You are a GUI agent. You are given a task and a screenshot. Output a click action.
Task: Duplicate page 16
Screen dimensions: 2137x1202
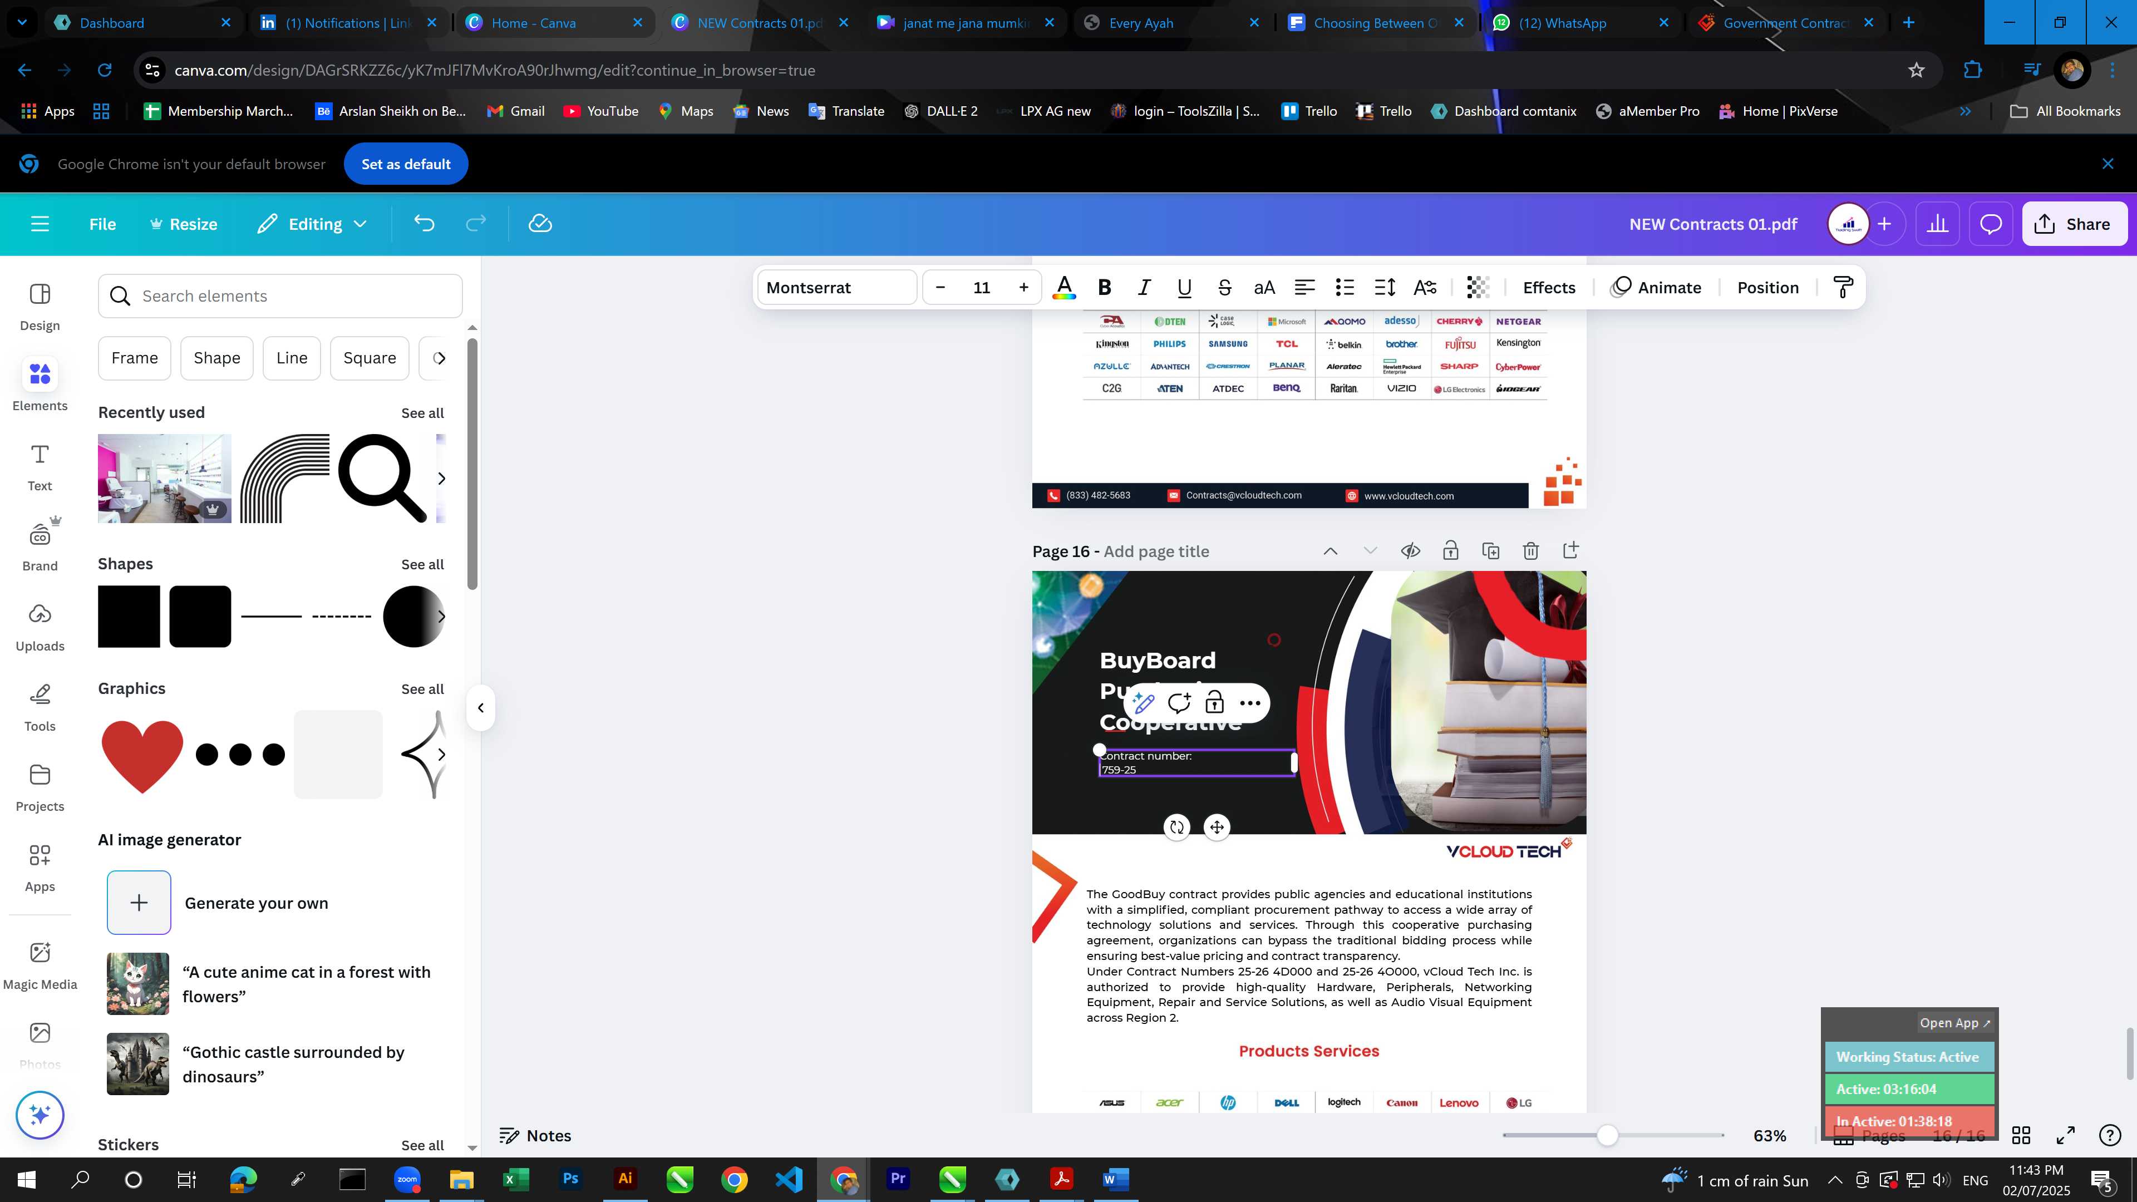tap(1491, 551)
